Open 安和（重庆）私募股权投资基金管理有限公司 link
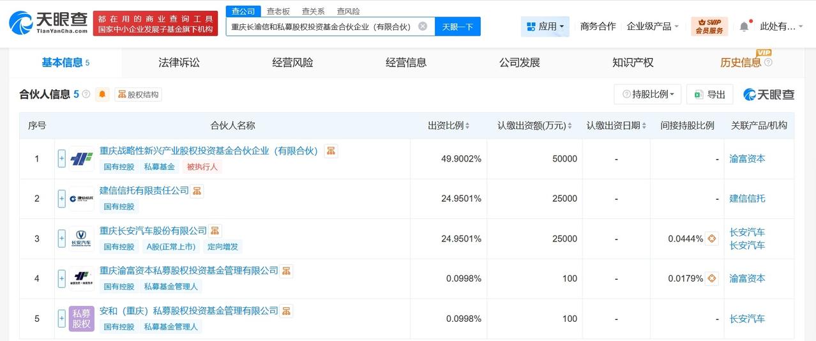The image size is (816, 341). [189, 311]
